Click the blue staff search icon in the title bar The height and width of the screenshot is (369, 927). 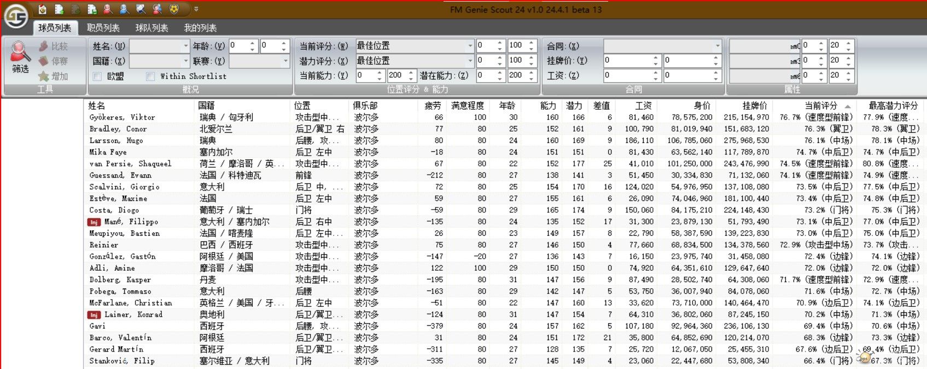point(124,9)
